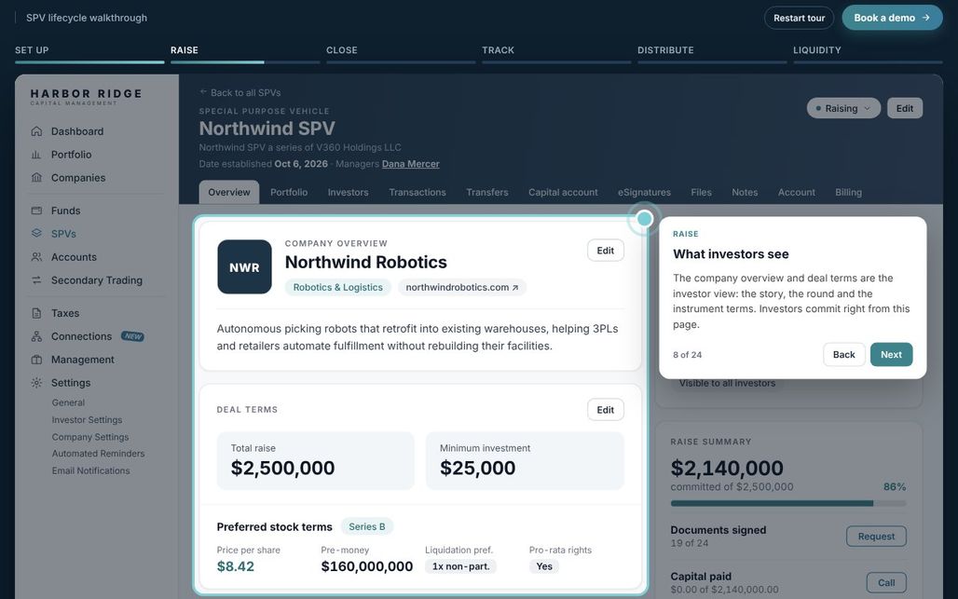Viewport: 958px width, 599px height.
Task: Jump to the CLOSE tour stage
Action: pos(401,52)
